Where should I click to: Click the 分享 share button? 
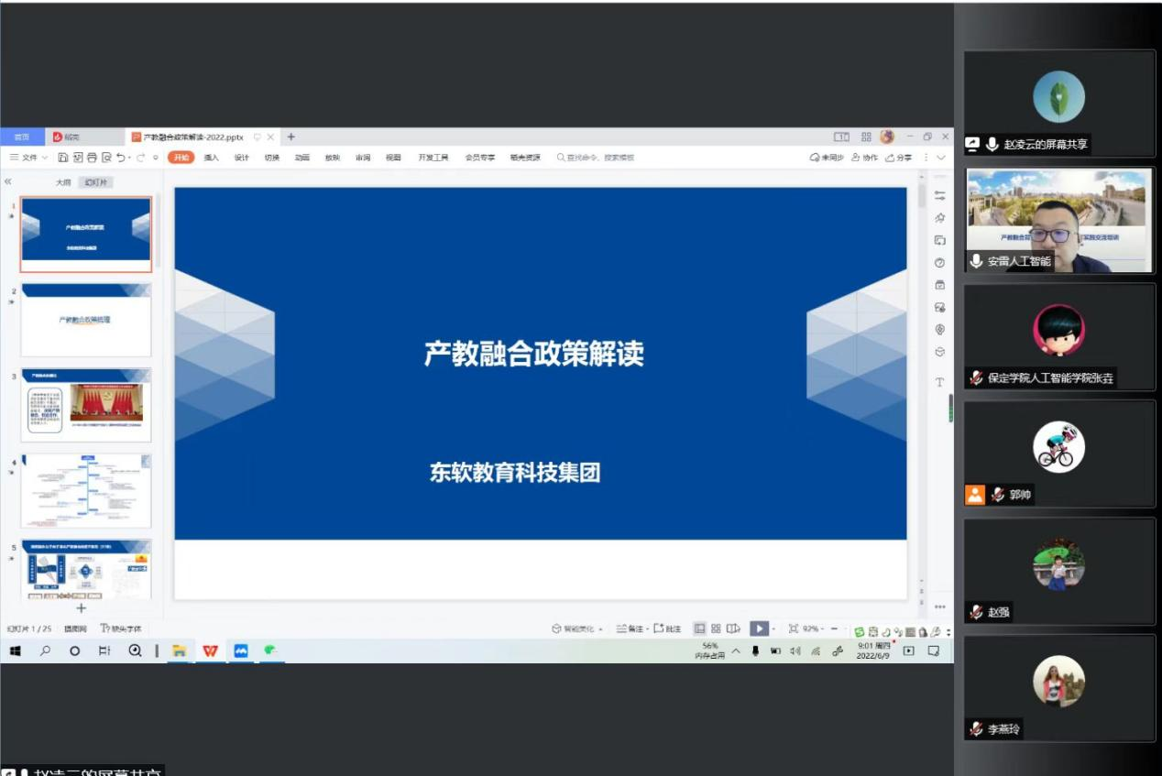(898, 158)
